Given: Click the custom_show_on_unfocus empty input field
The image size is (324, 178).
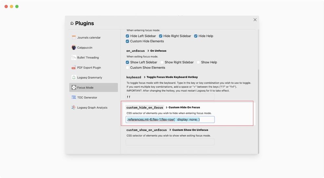Looking at the screenshot, I should pyautogui.click(x=170, y=142).
